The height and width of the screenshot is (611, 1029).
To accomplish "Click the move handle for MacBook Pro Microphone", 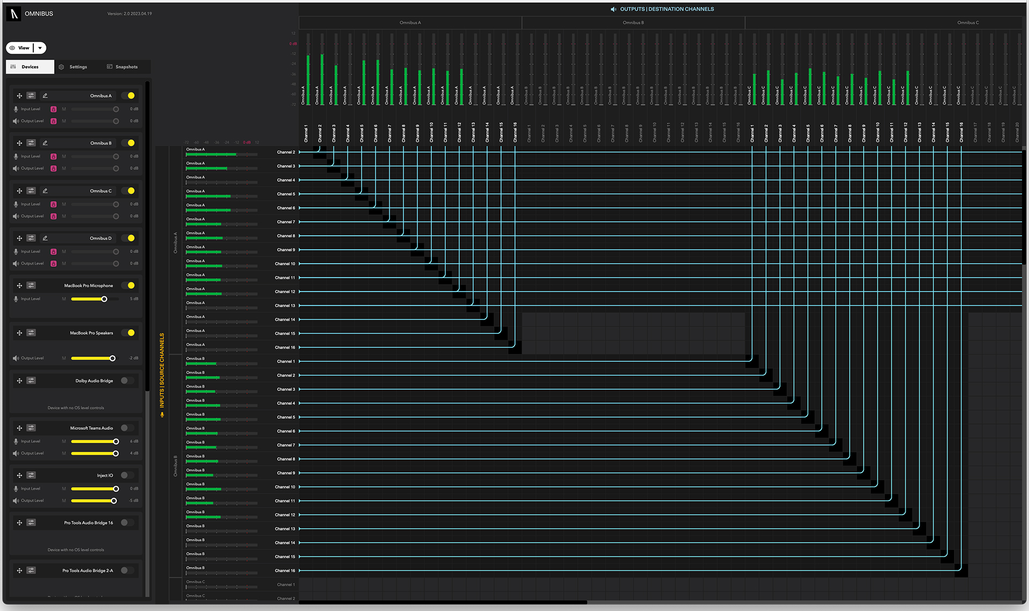I will tap(19, 286).
